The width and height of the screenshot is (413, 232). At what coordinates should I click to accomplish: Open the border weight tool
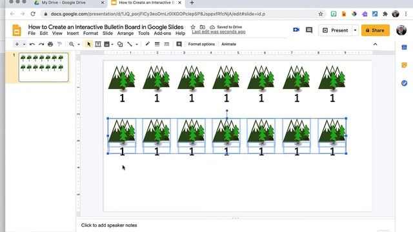pyautogui.click(x=157, y=44)
